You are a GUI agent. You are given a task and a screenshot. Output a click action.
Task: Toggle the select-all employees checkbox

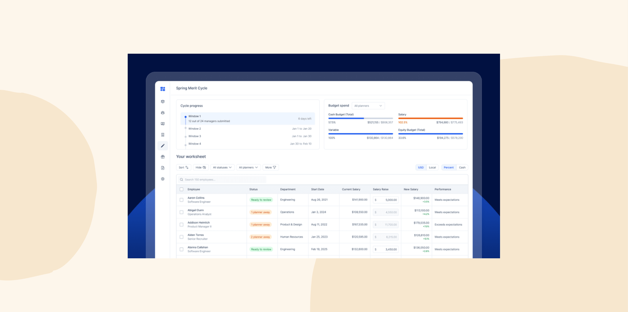(x=181, y=189)
